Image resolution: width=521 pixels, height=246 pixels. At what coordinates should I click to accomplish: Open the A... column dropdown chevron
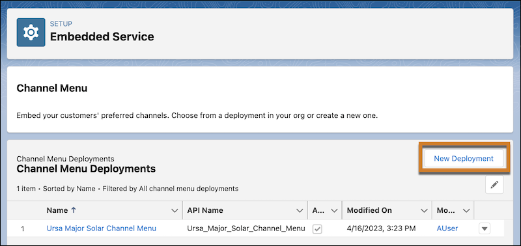tap(335, 210)
